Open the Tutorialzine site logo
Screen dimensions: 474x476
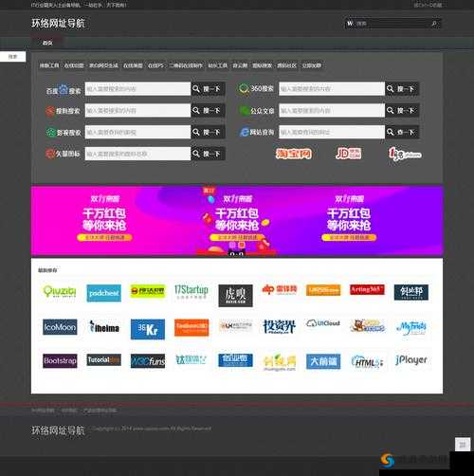[104, 359]
